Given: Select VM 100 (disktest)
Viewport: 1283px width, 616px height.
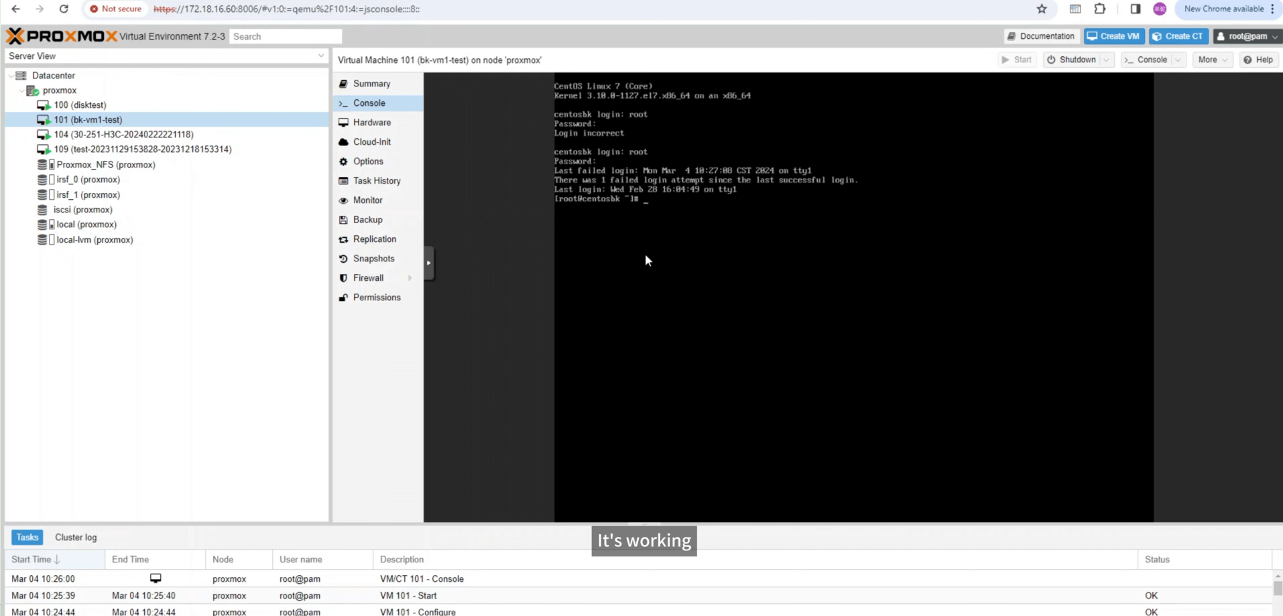Looking at the screenshot, I should coord(80,105).
